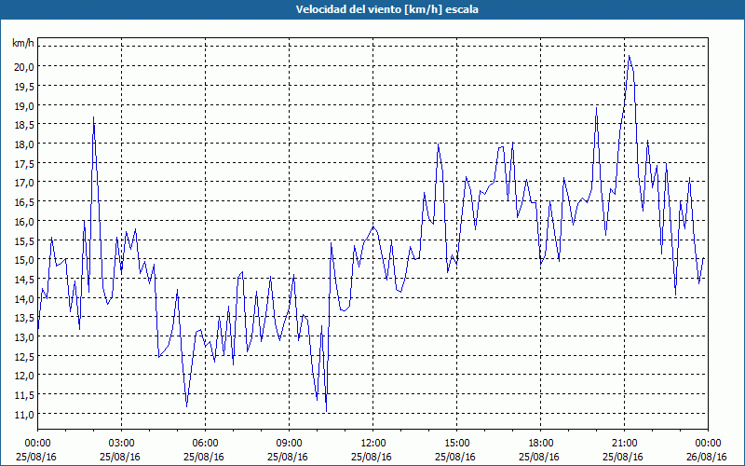
Task: Click the '12,5' y-axis label
Action: [24, 357]
